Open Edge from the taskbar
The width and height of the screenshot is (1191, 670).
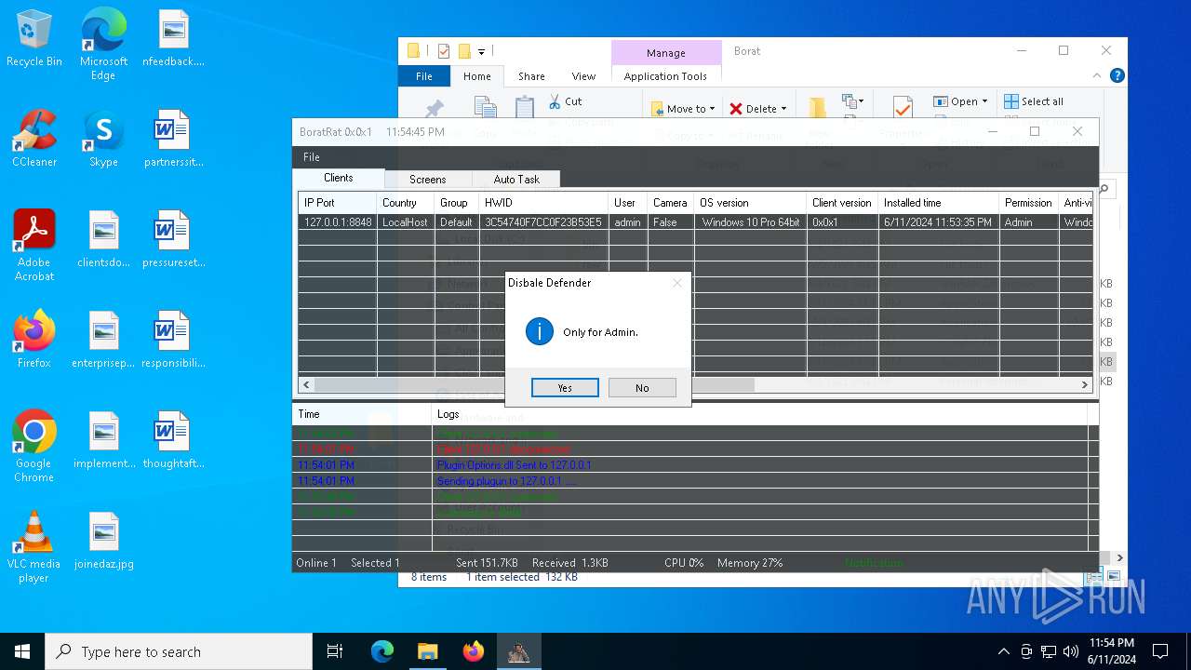(382, 651)
